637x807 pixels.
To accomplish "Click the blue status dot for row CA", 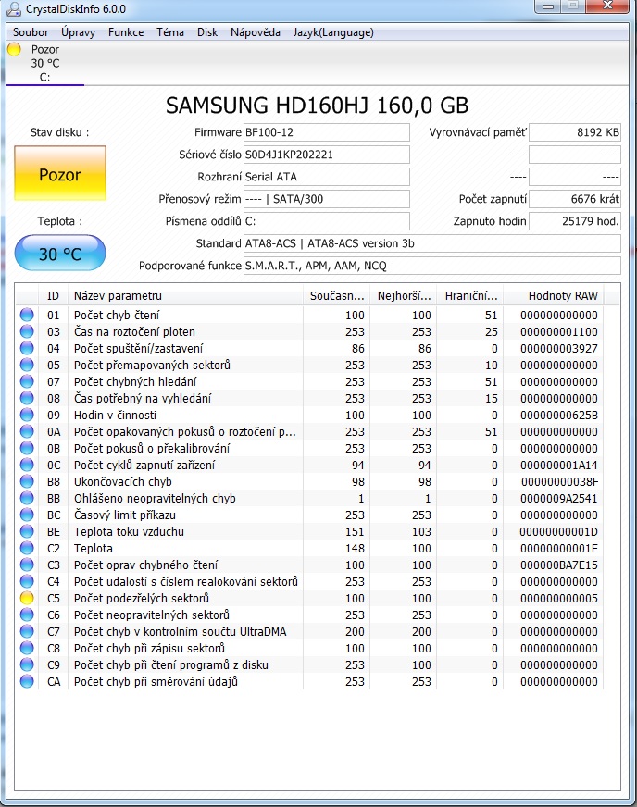I will click(x=27, y=681).
